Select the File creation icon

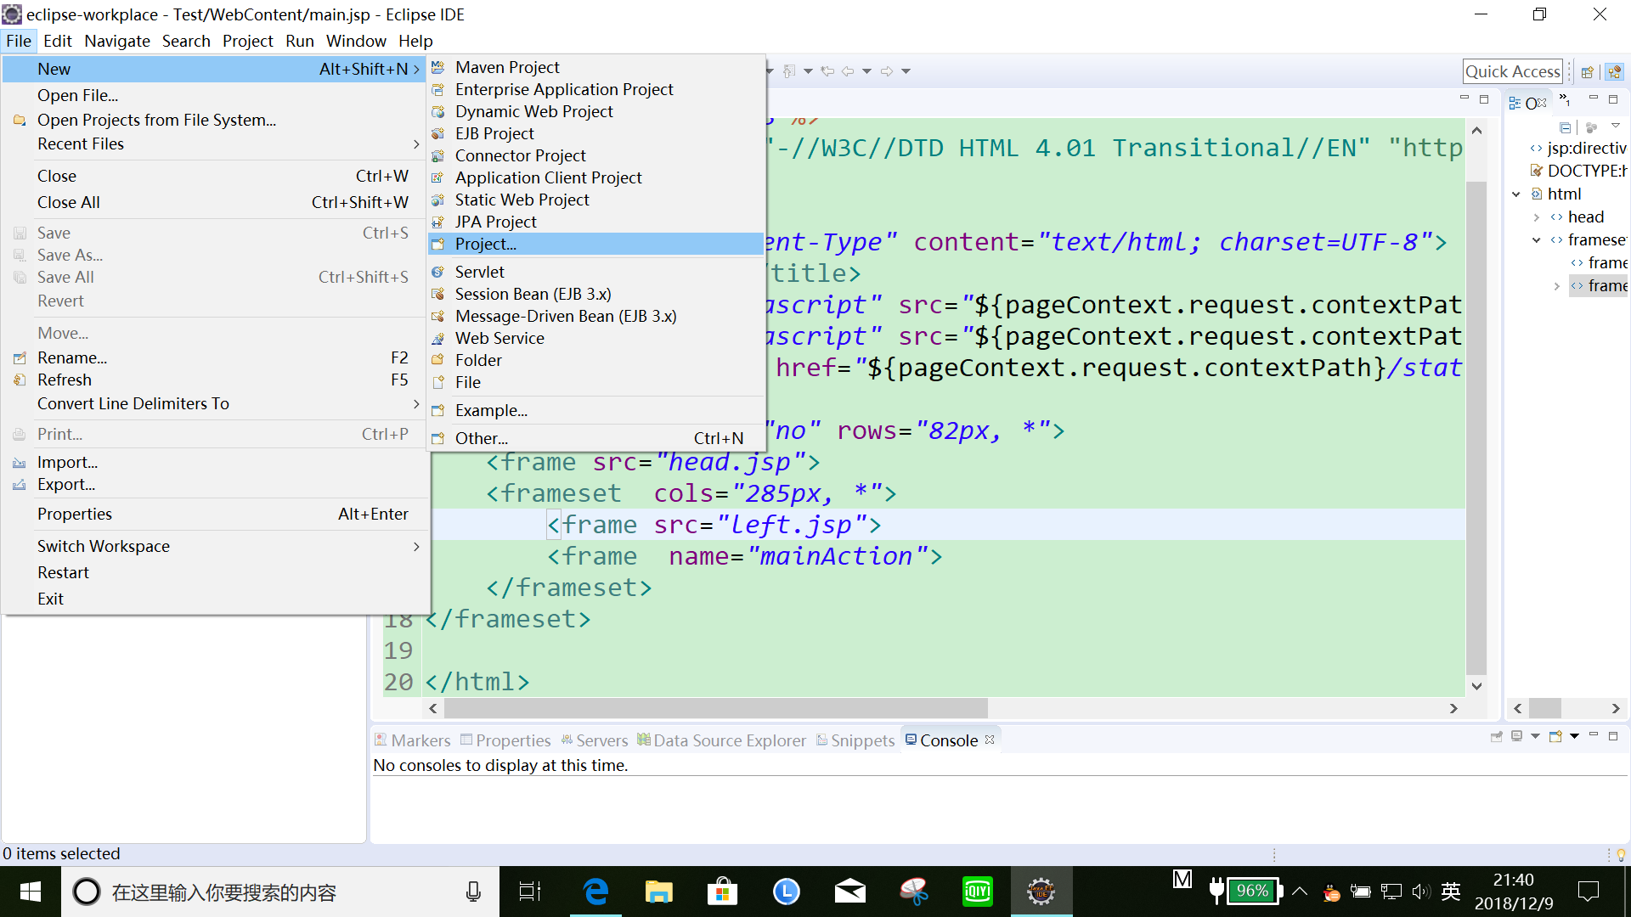[440, 383]
